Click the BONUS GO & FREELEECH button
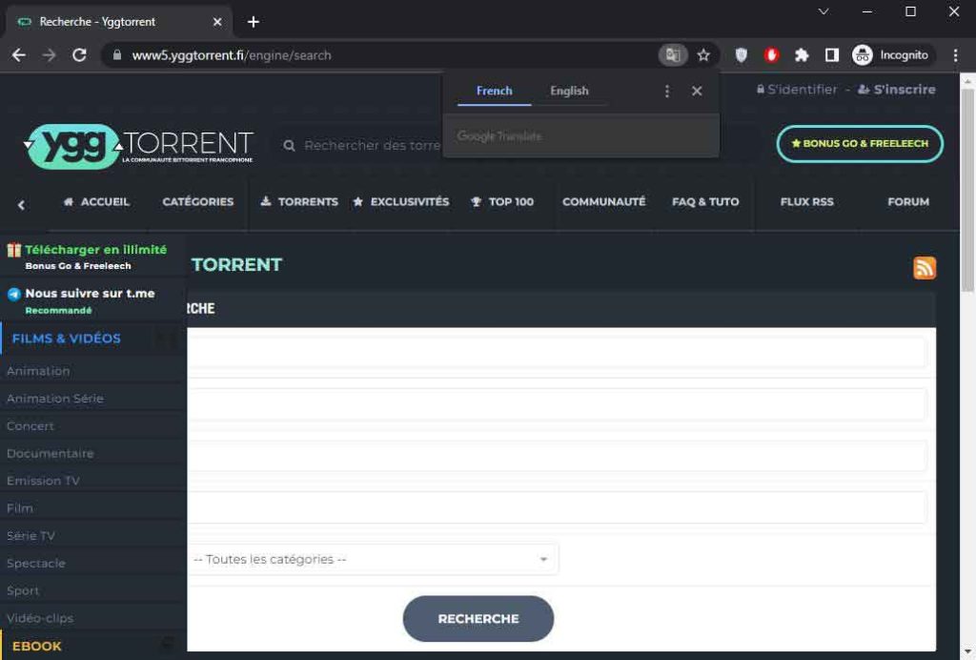Screen dimensions: 976x660 859,144
